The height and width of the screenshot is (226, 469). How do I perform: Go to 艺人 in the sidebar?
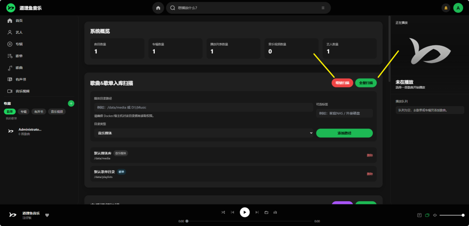19,32
